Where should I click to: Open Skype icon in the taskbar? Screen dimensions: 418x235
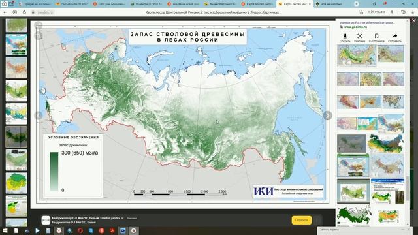(91, 230)
